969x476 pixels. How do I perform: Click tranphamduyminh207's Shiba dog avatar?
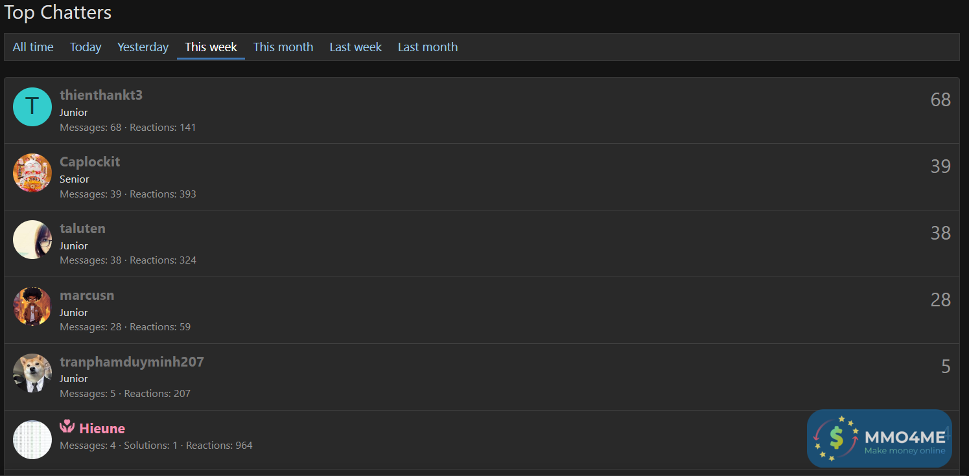32,373
